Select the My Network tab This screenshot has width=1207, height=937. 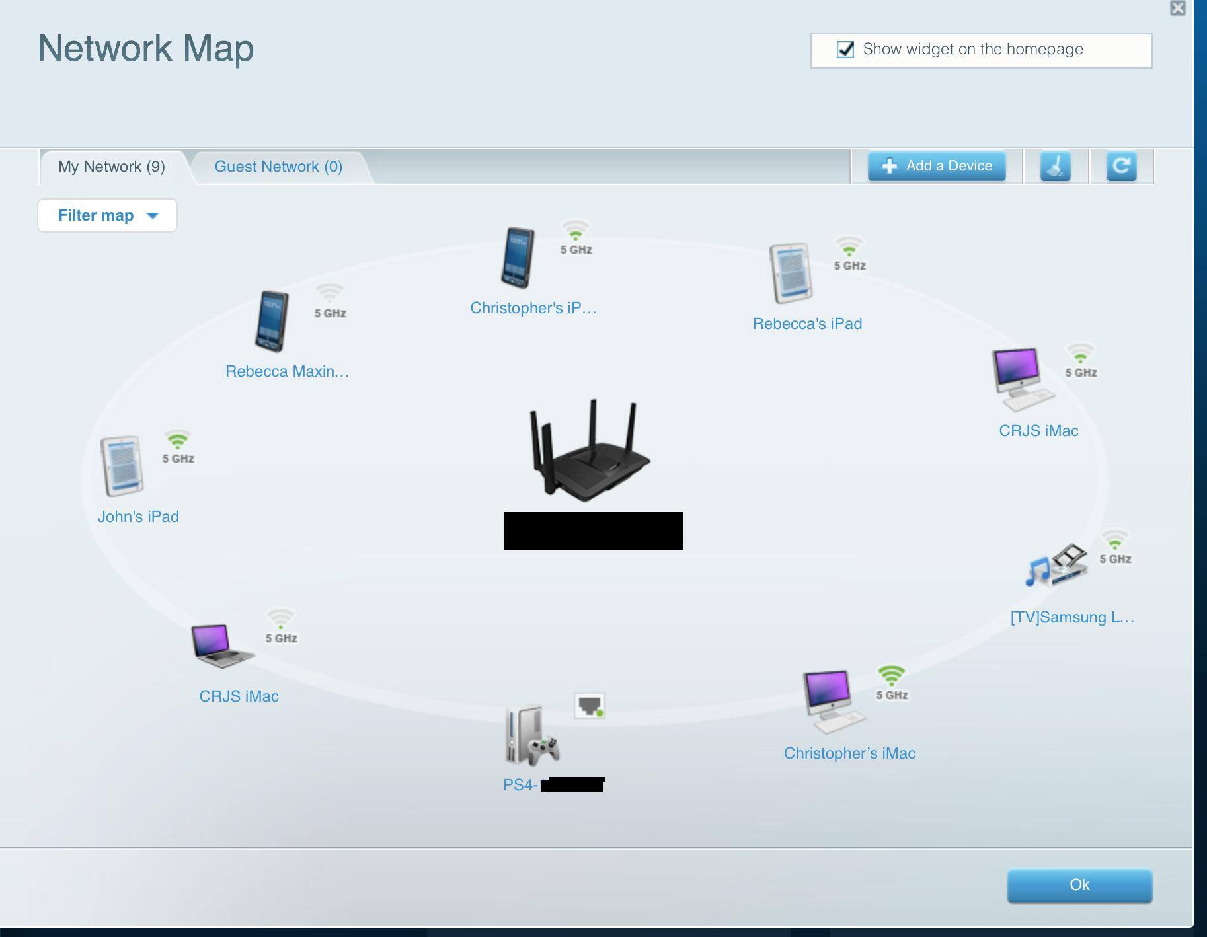[x=112, y=167]
